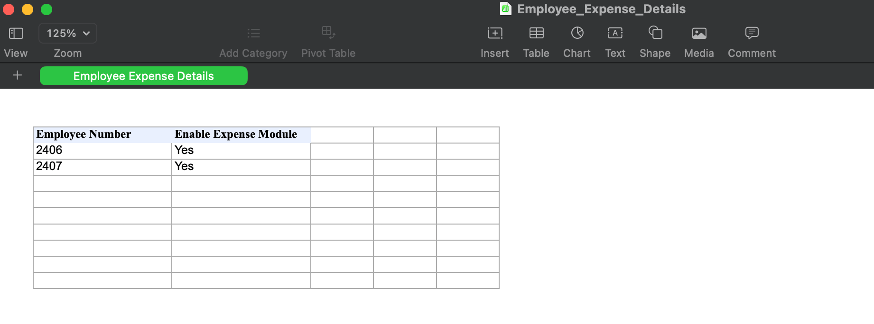Click the cell containing 2407
874x324 pixels.
click(x=102, y=167)
